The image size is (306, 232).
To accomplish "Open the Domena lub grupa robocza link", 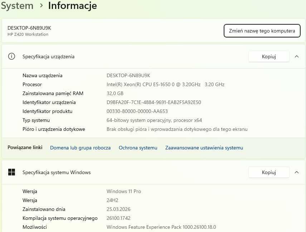I will pyautogui.click(x=80, y=148).
